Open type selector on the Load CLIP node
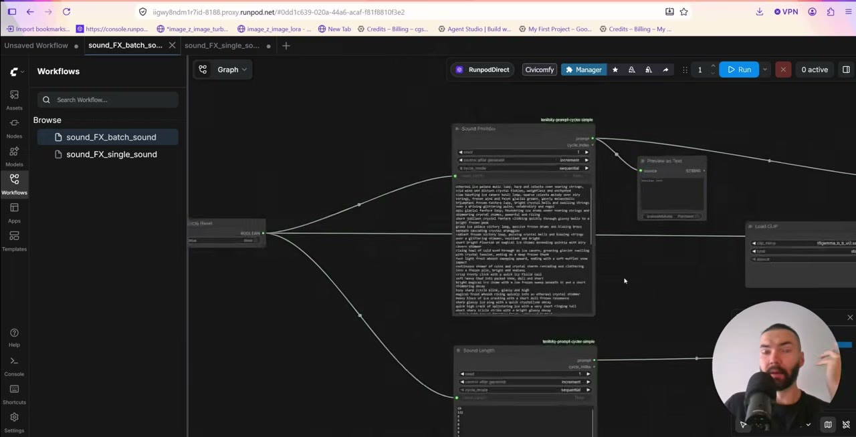 (804, 252)
